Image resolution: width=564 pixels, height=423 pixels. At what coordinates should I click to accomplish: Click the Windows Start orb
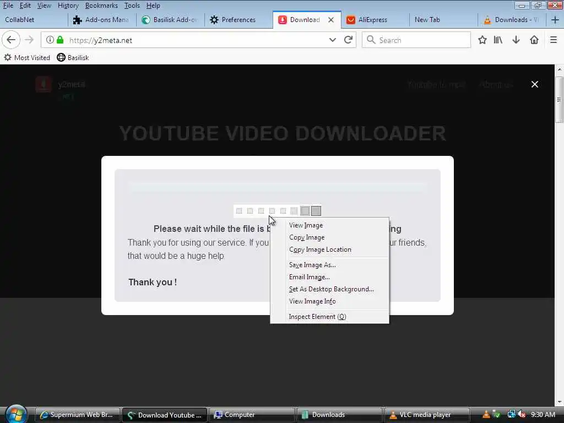tap(15, 414)
